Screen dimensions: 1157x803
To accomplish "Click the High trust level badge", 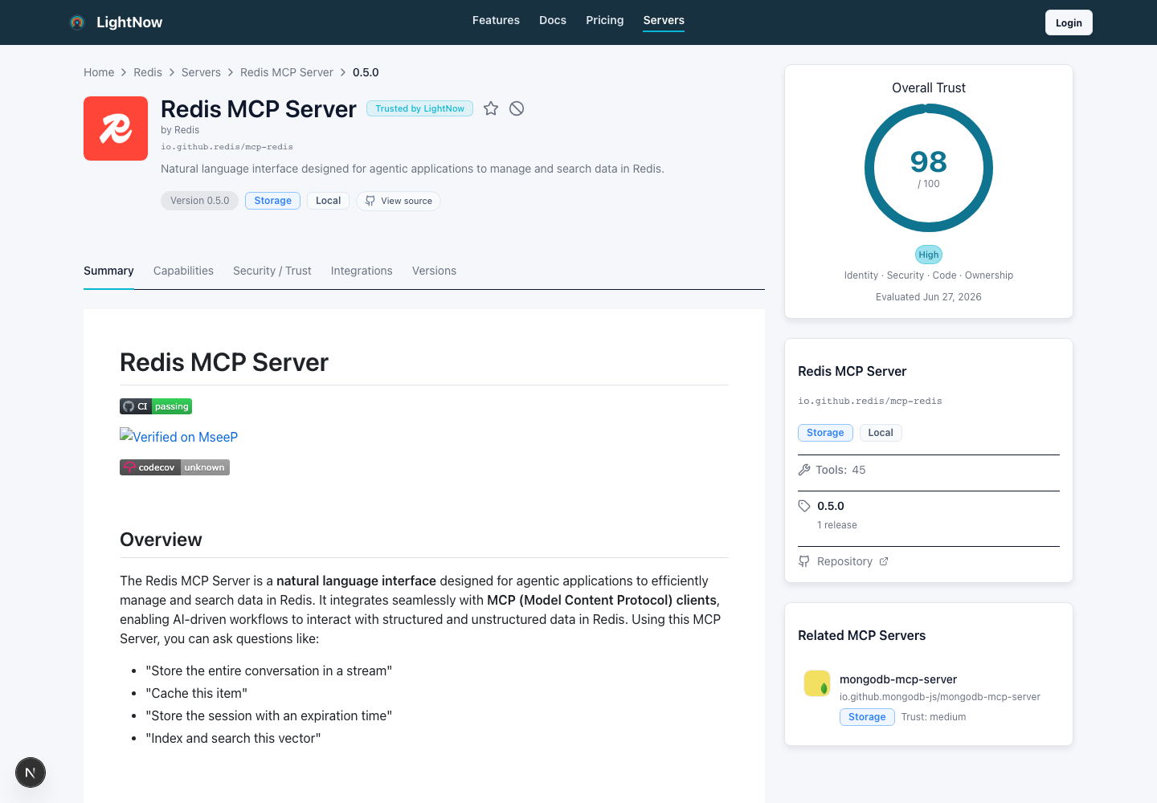I will click(x=929, y=255).
